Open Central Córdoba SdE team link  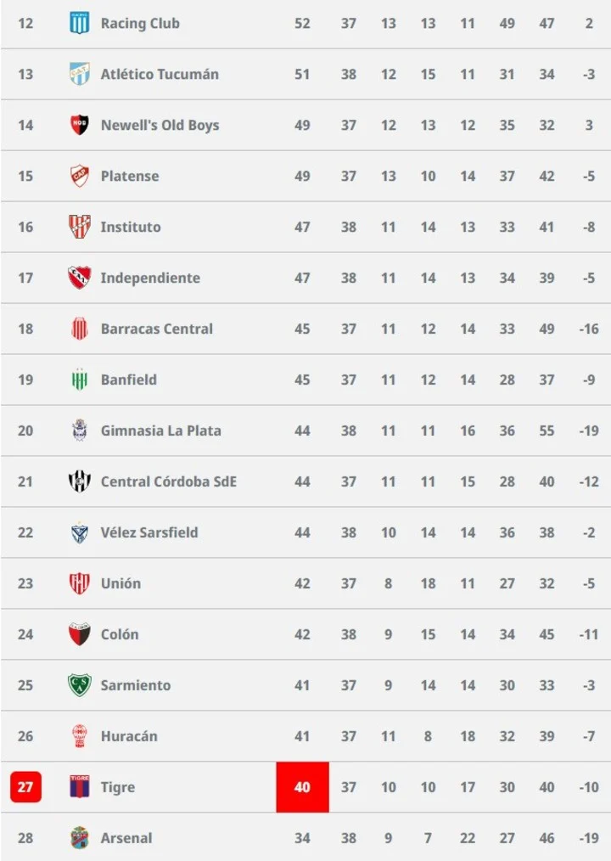(x=168, y=481)
